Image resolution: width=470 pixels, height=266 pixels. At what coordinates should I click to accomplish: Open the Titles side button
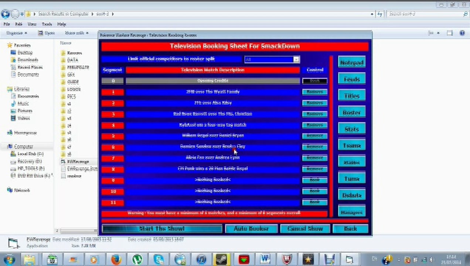pos(351,96)
